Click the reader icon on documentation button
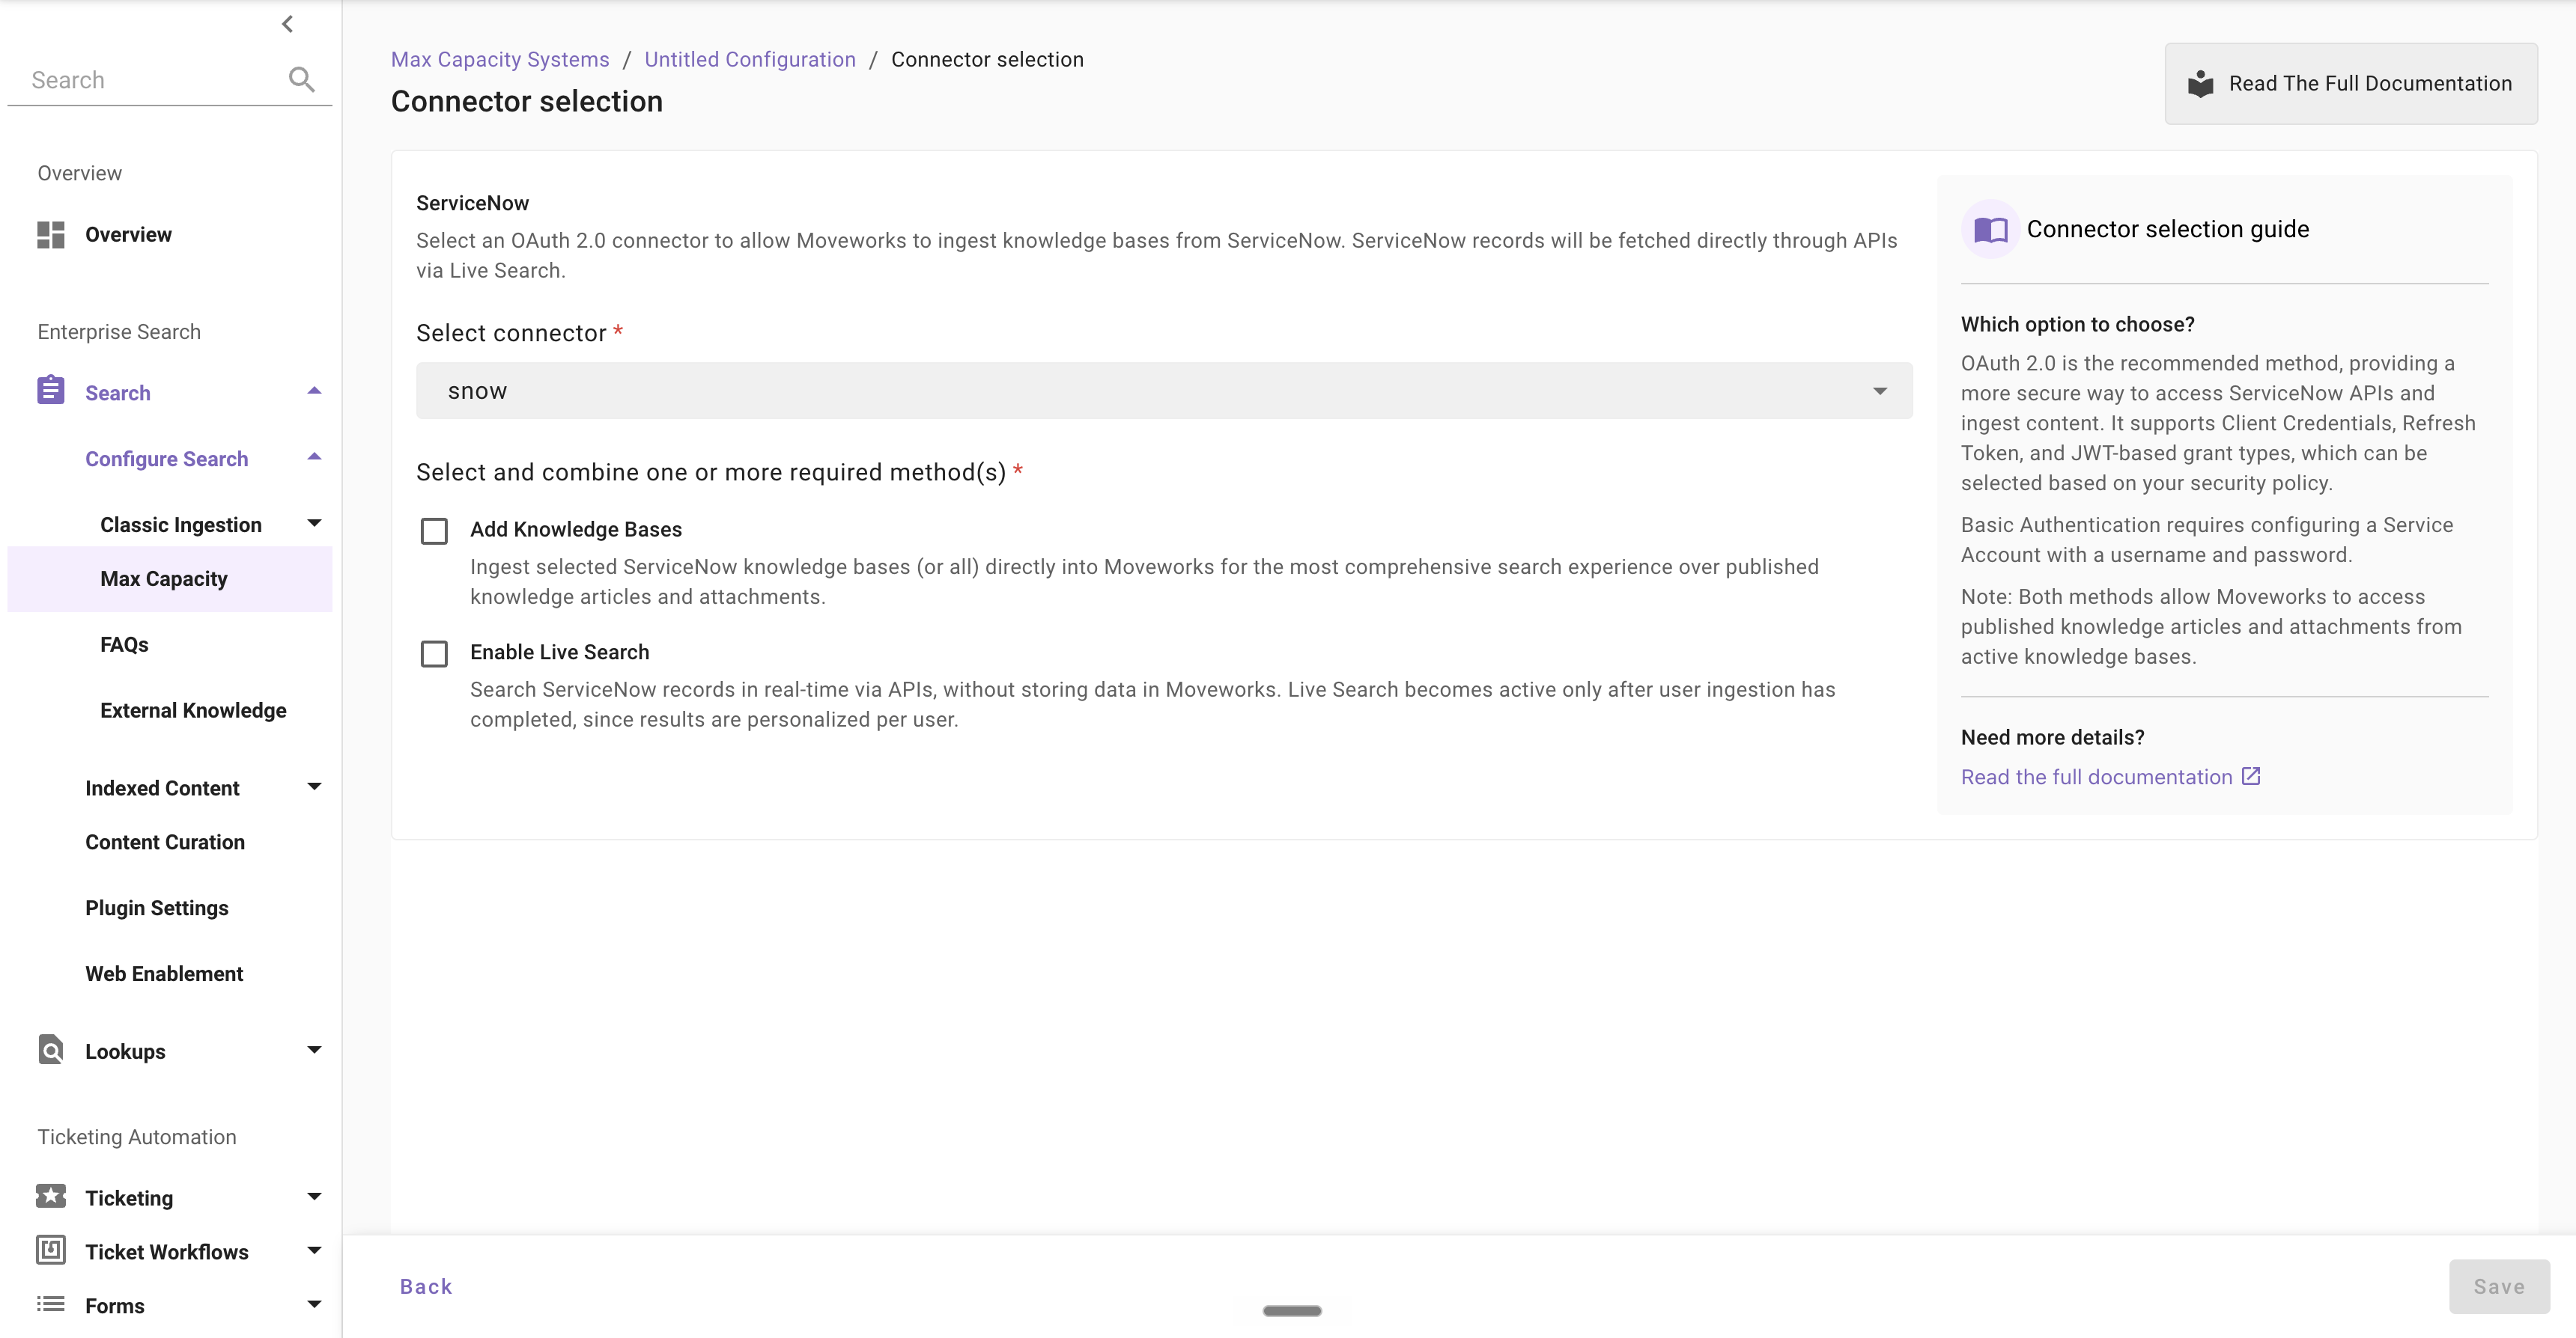 coord(2200,84)
